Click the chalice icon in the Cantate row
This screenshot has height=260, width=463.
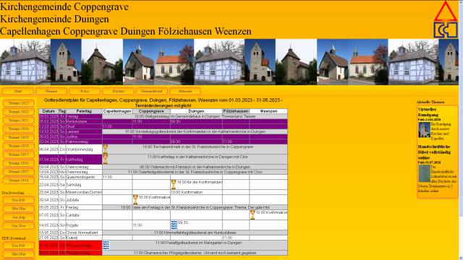(x=252, y=215)
